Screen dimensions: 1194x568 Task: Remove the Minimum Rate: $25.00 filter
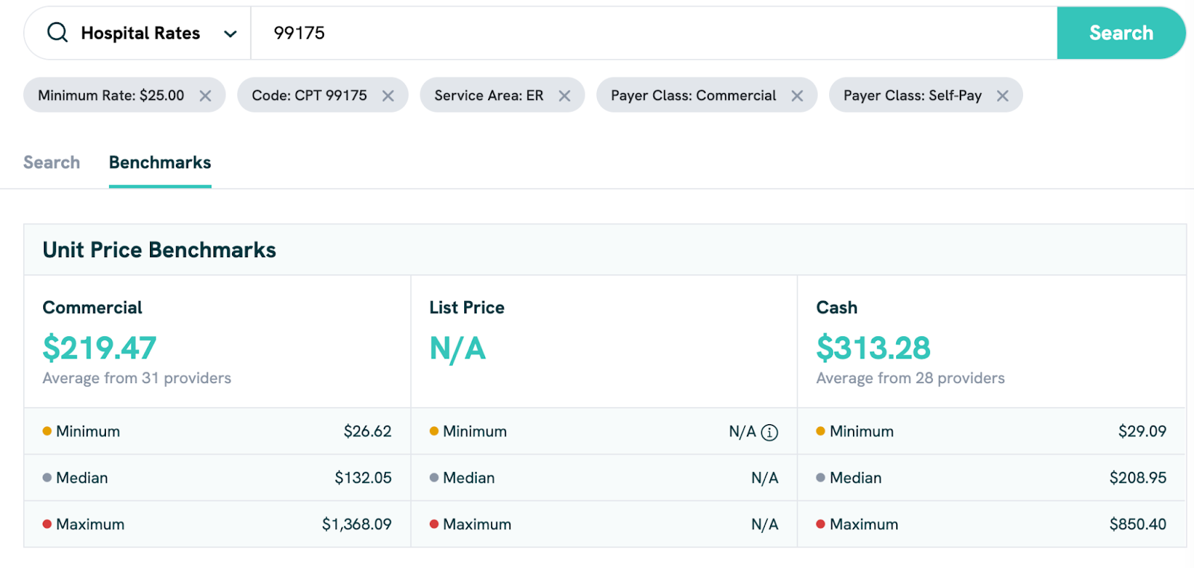click(x=205, y=96)
